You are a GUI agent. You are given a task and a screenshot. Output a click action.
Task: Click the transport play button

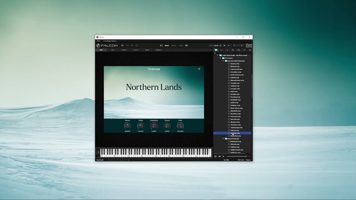[229, 46]
